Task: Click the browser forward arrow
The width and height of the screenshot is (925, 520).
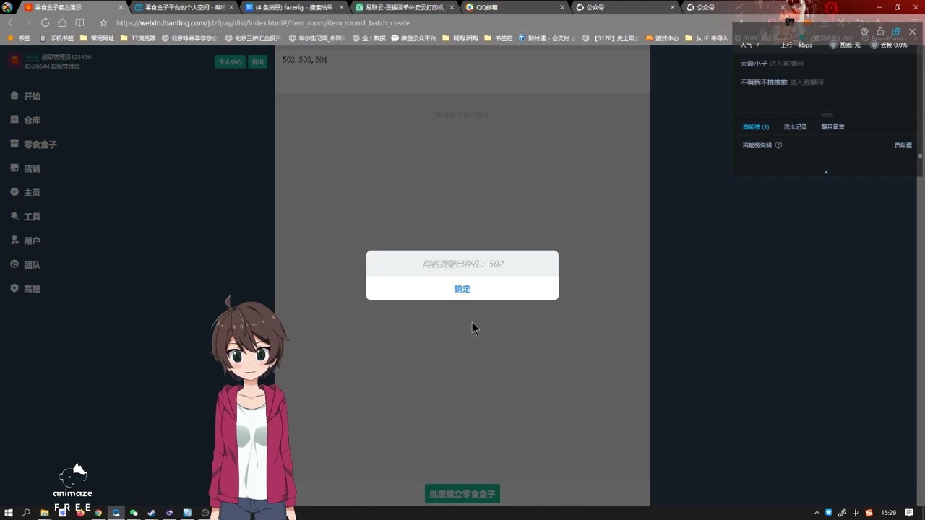Action: tap(27, 22)
